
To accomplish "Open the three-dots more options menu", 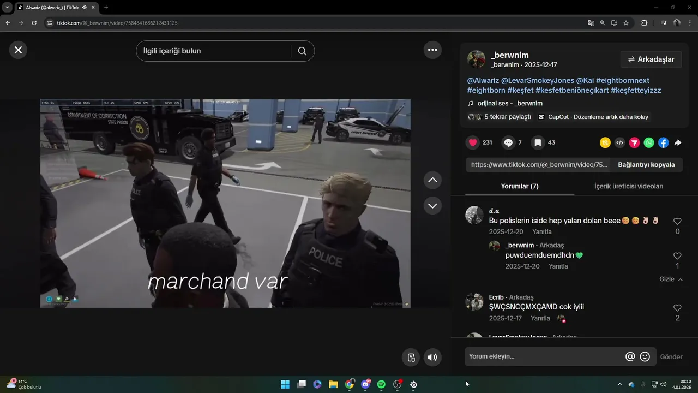I will 432,50.
